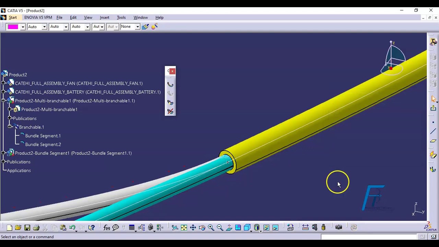
Task: Open the ENOVIA V5 VPM menu
Action: 38,17
